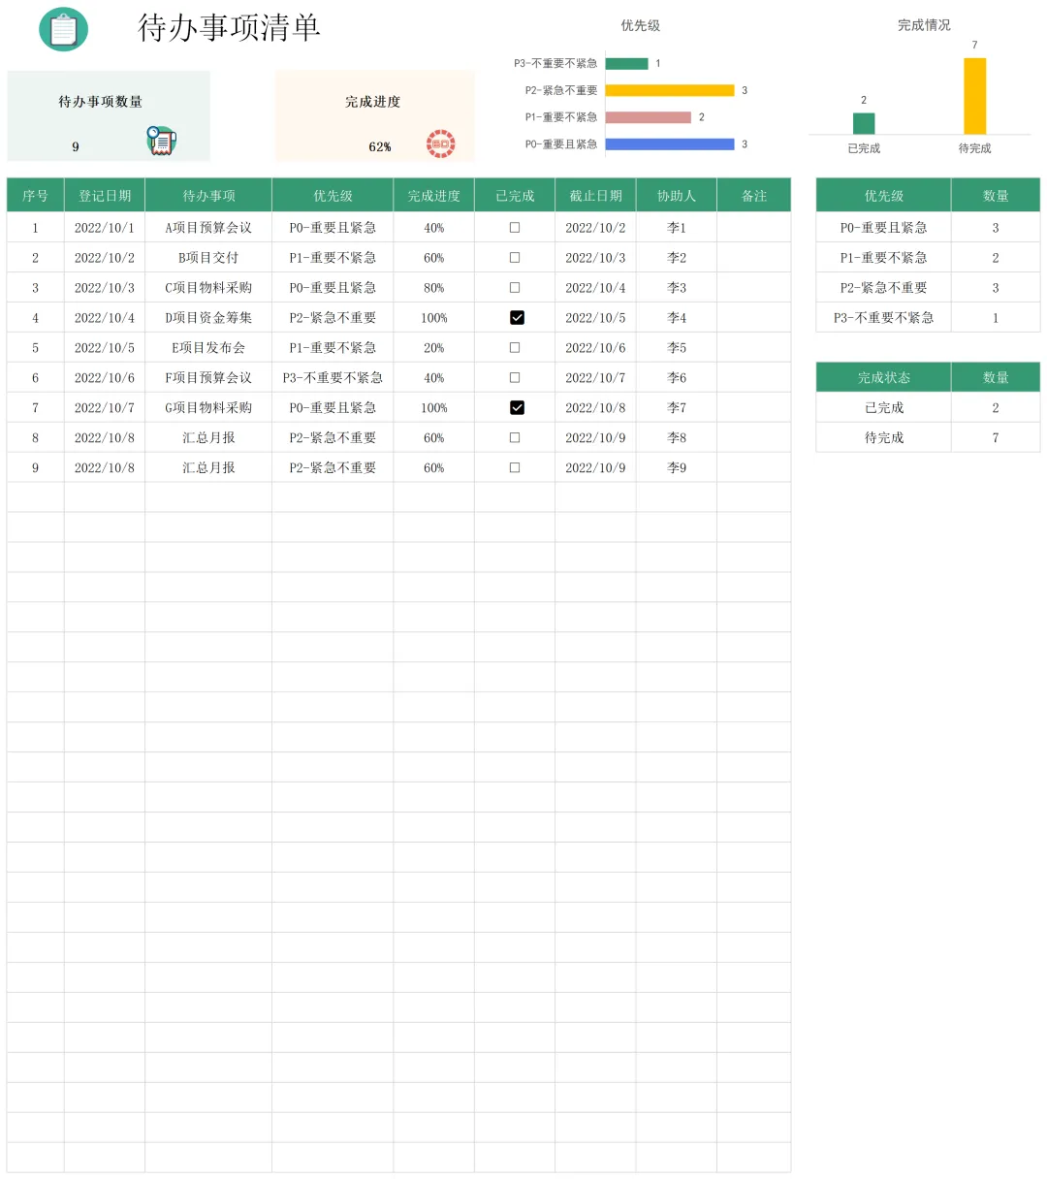The width and height of the screenshot is (1047, 1179).
Task: Select the blue P0-重要且紧急 chart bar
Action: click(670, 144)
